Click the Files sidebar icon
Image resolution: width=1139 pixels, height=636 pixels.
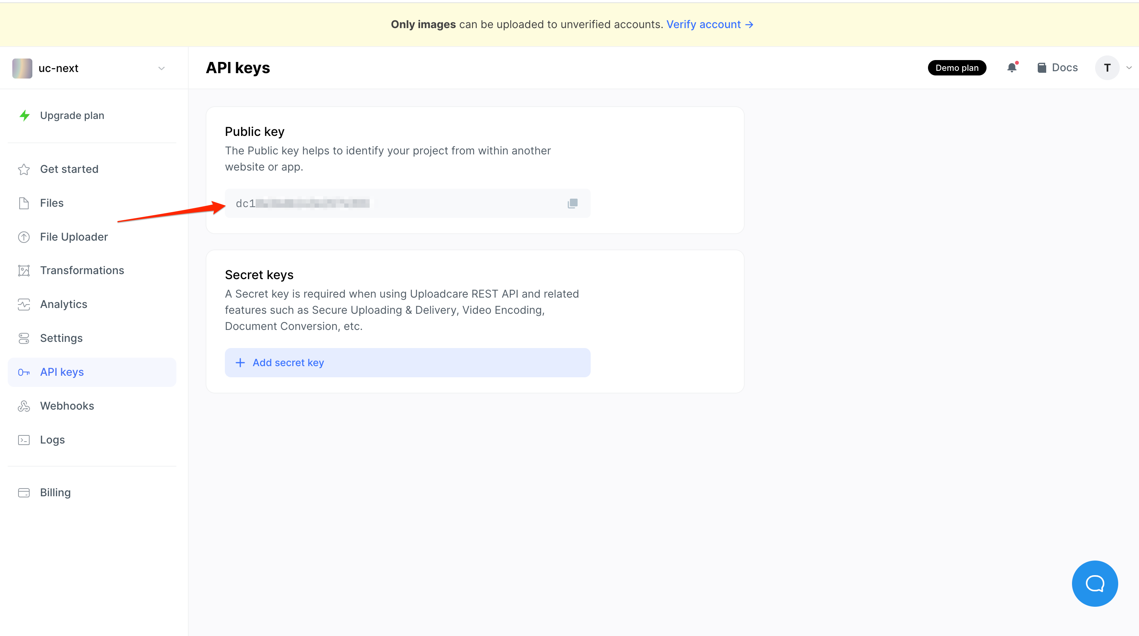[24, 203]
